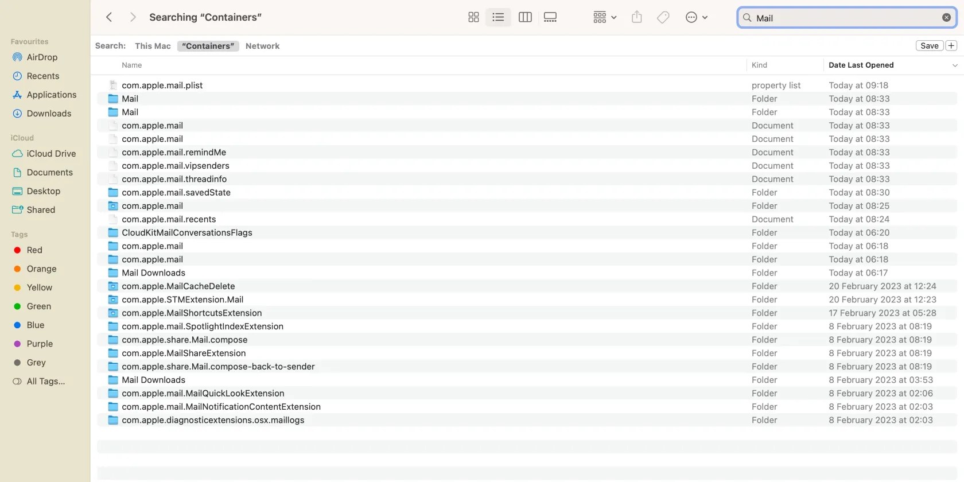Click the Edit Tags icon
The width and height of the screenshot is (964, 482).
663,17
